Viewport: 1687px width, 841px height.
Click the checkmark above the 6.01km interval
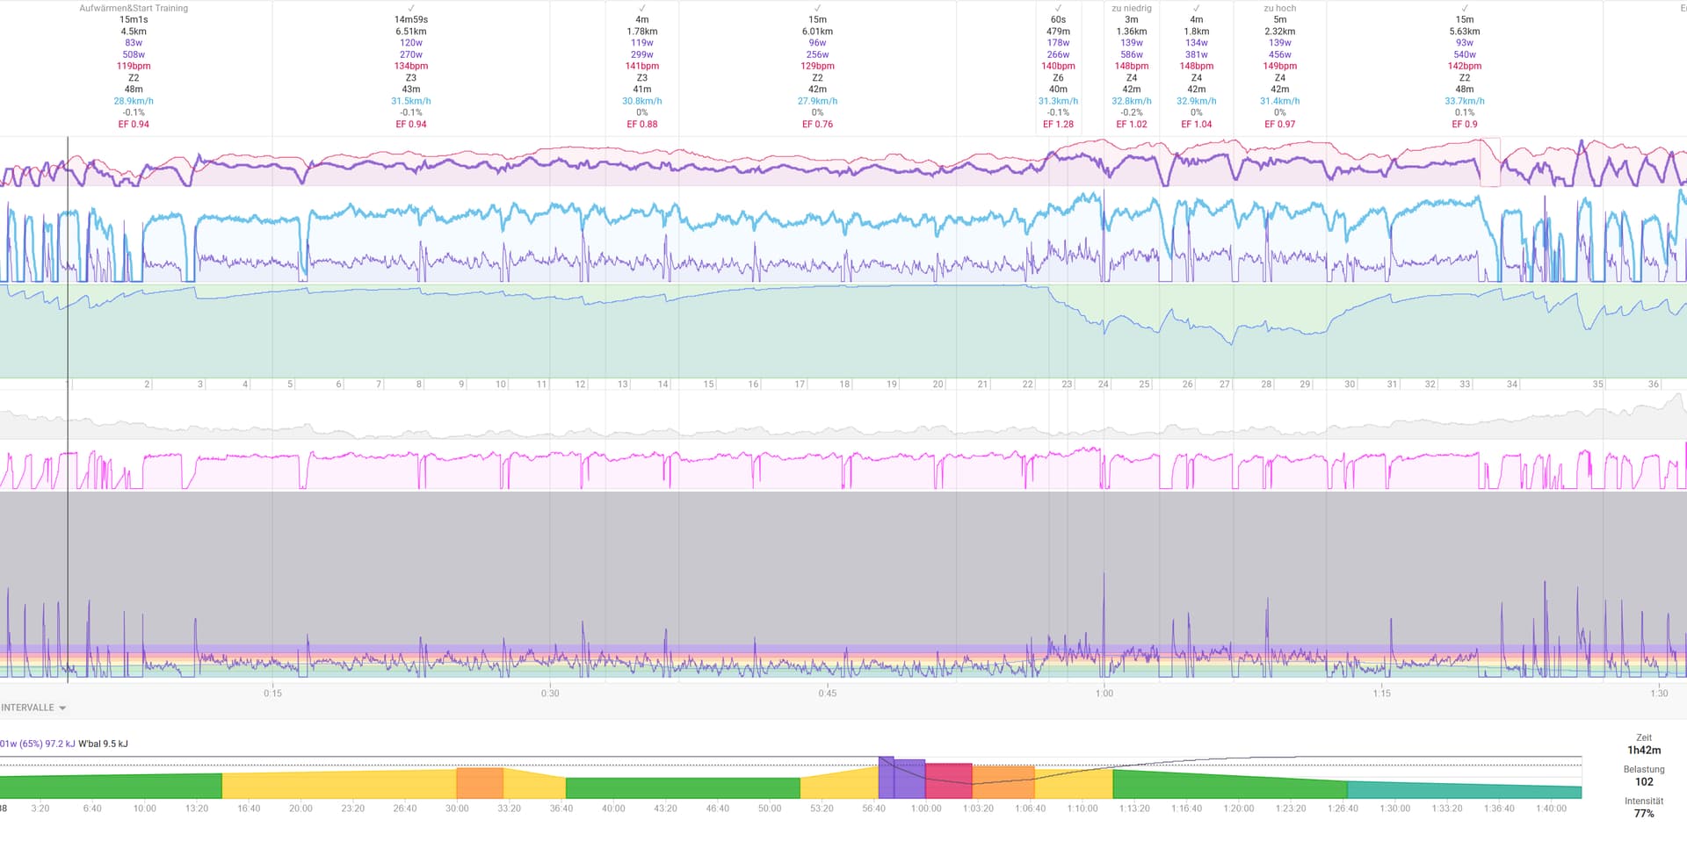817,8
